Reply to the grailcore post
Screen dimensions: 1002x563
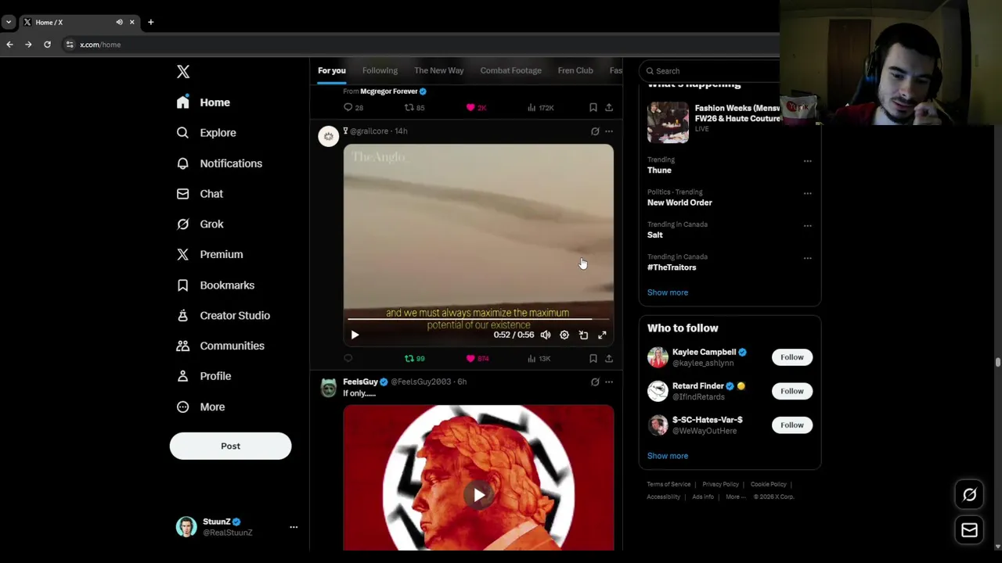(x=348, y=358)
